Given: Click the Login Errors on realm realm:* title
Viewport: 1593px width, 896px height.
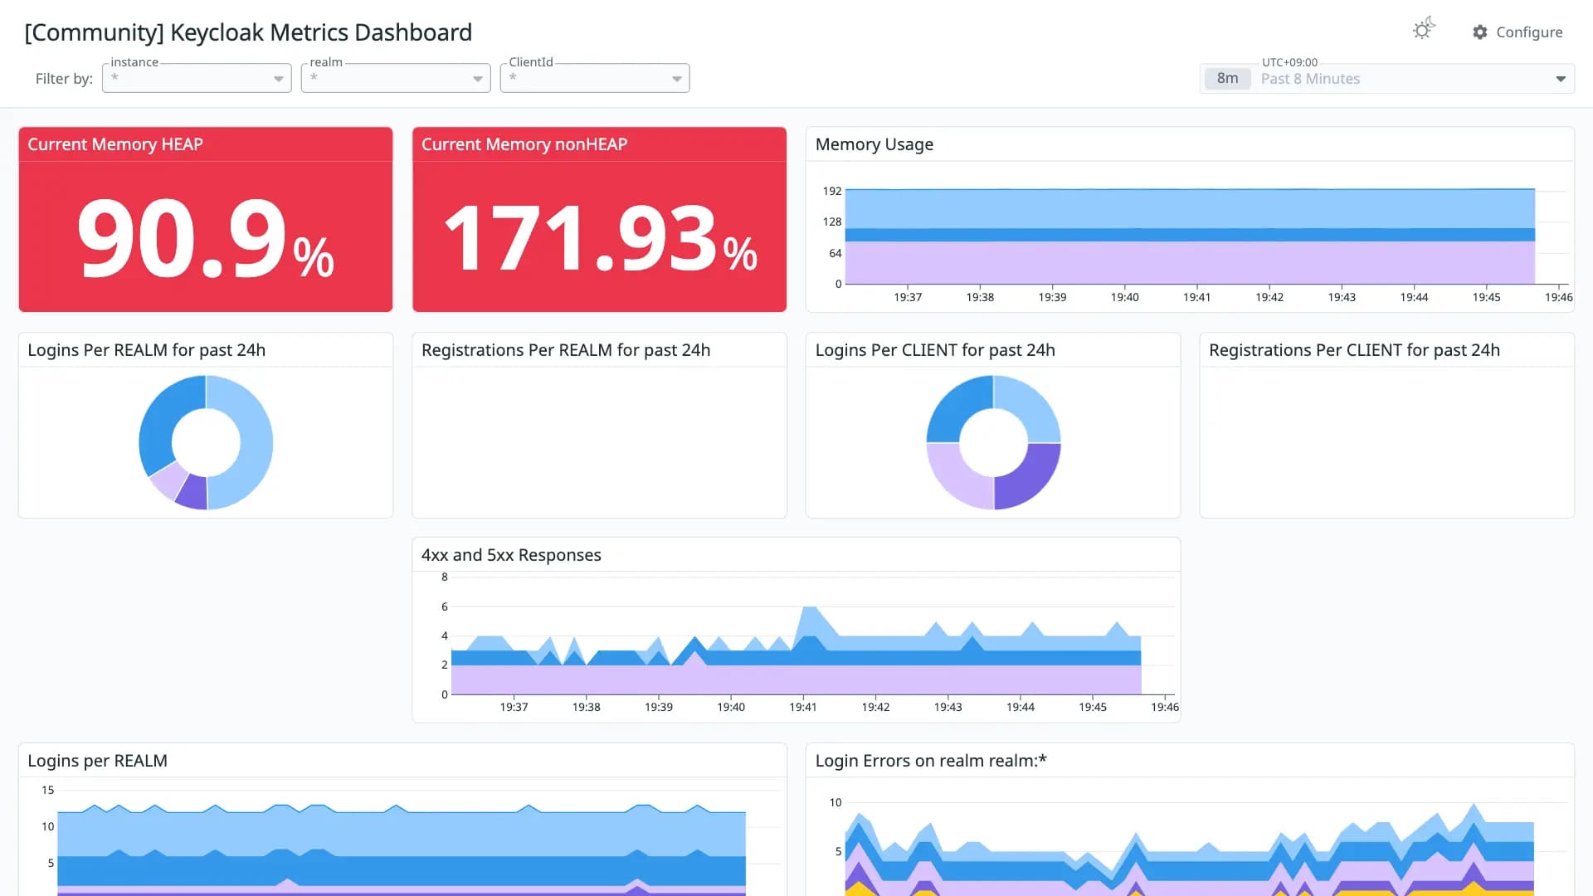Looking at the screenshot, I should [x=931, y=761].
